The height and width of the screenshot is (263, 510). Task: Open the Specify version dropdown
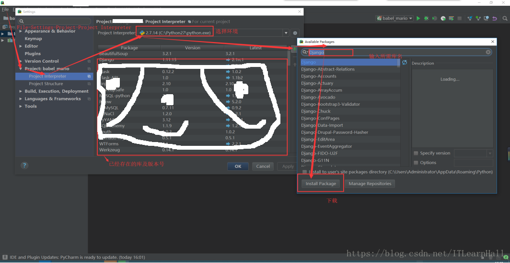[490, 153]
